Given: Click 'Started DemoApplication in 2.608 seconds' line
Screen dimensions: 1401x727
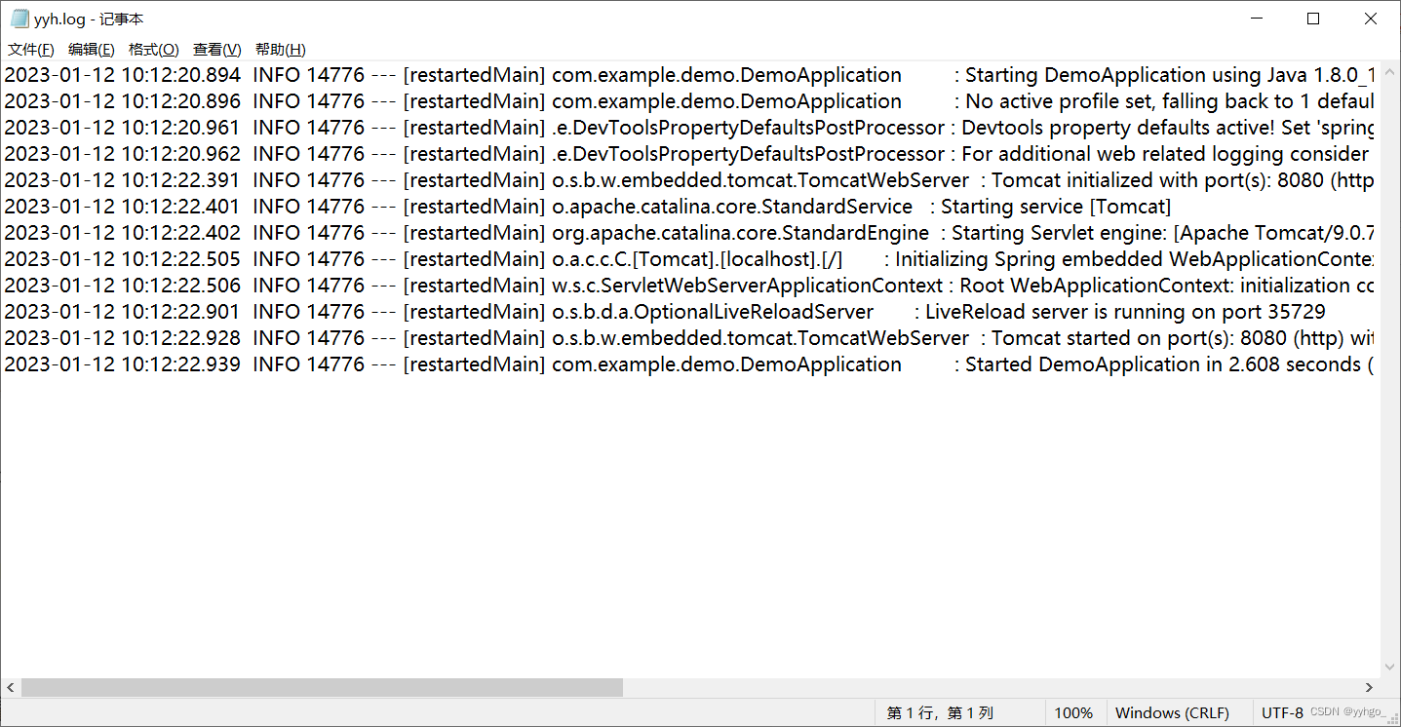Looking at the screenshot, I should point(689,364).
